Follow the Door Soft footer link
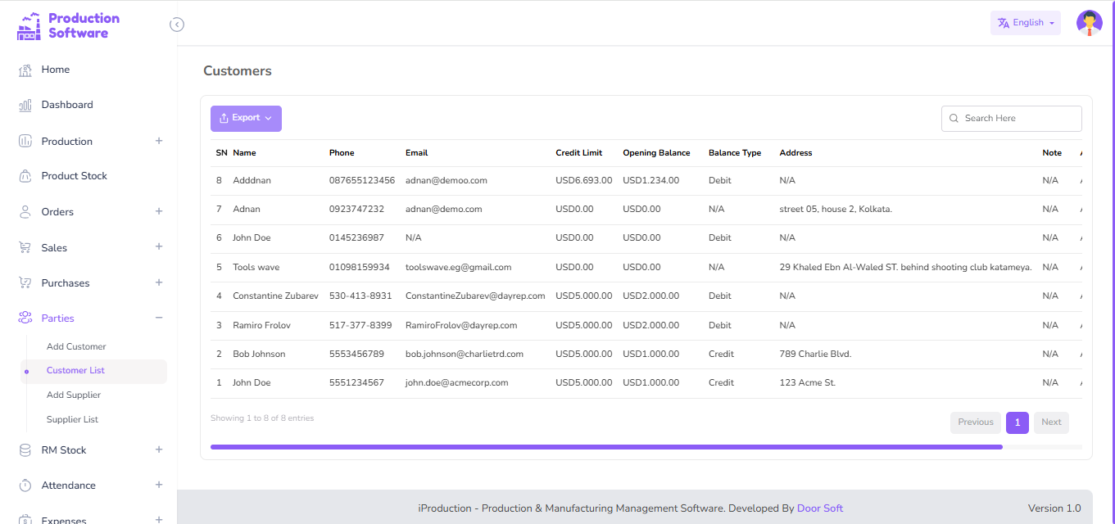The image size is (1115, 524). click(819, 508)
